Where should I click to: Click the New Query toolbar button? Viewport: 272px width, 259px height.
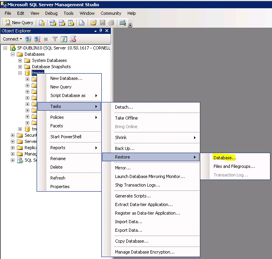[x=19, y=23]
